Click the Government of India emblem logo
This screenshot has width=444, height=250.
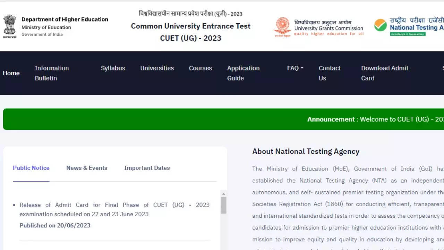(x=10, y=26)
